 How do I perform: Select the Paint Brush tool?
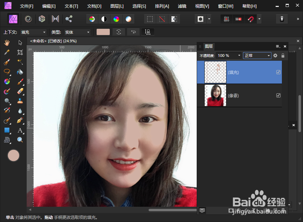(x=20, y=82)
